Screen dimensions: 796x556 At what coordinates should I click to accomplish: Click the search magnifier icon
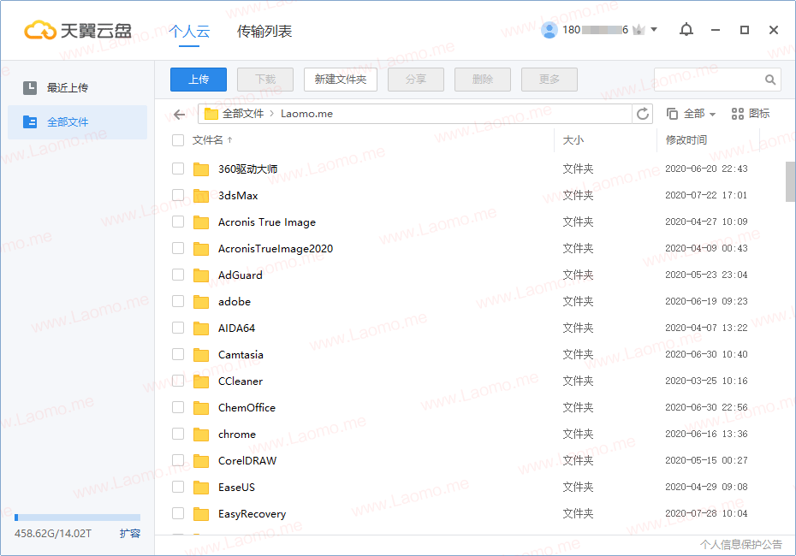pos(770,80)
